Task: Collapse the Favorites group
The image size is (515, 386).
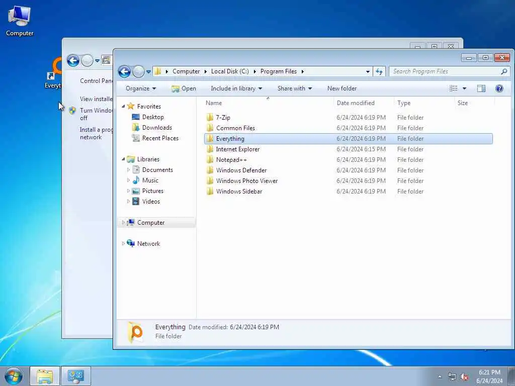Action: click(124, 107)
